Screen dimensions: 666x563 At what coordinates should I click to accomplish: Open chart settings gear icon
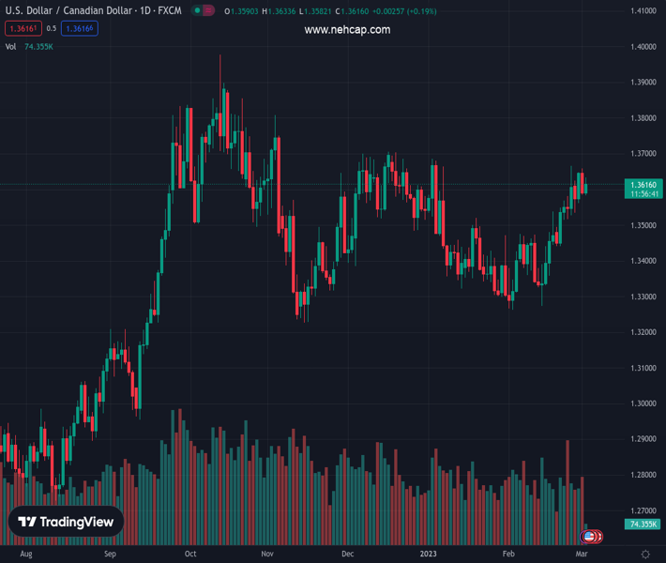pos(645,555)
